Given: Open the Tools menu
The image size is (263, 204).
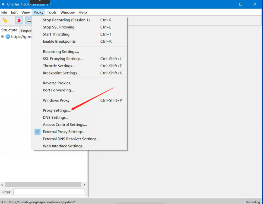Looking at the screenshot, I should pyautogui.click(x=52, y=12).
